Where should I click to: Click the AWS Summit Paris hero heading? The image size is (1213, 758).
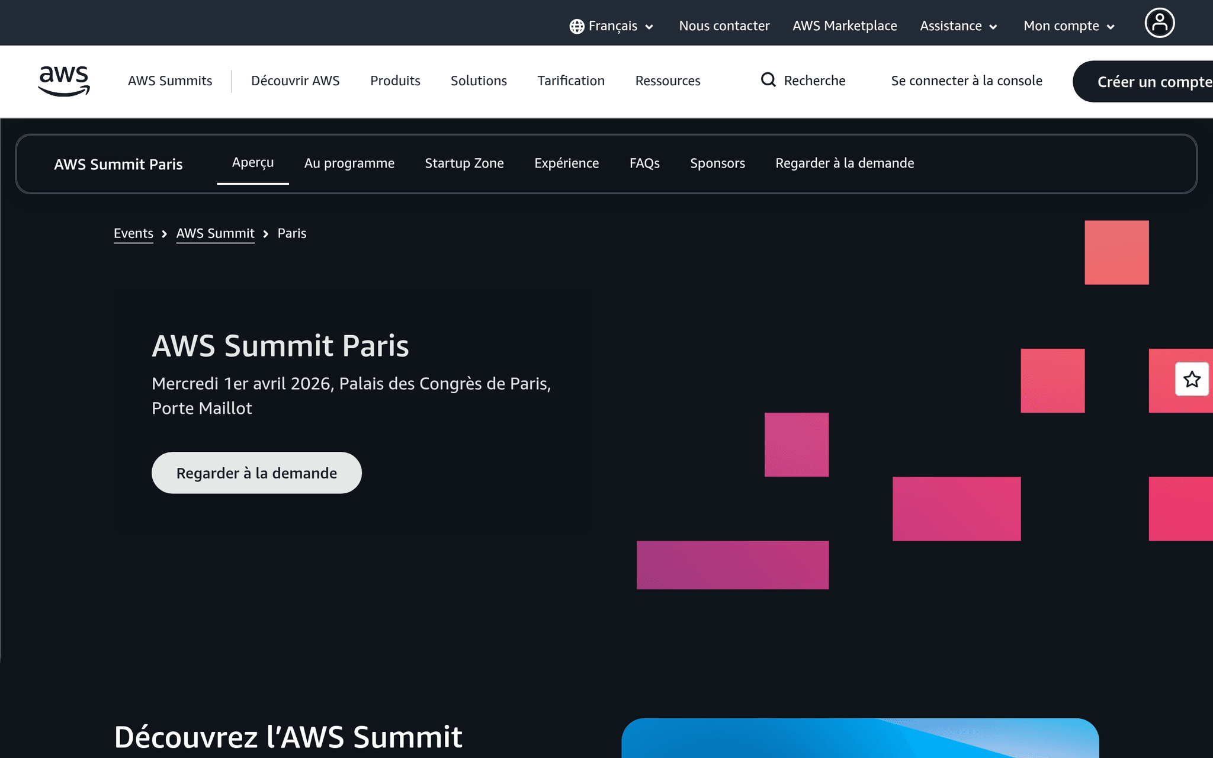click(280, 345)
